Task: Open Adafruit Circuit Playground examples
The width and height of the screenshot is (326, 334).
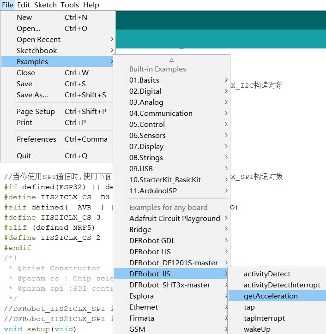Action: (172, 219)
